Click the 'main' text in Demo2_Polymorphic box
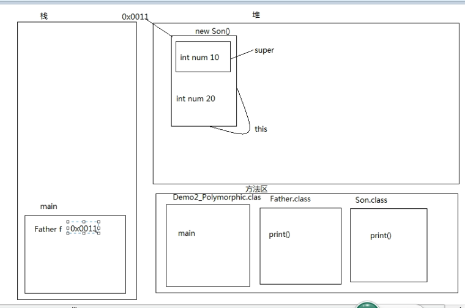This screenshot has height=308, width=465. [x=186, y=233]
